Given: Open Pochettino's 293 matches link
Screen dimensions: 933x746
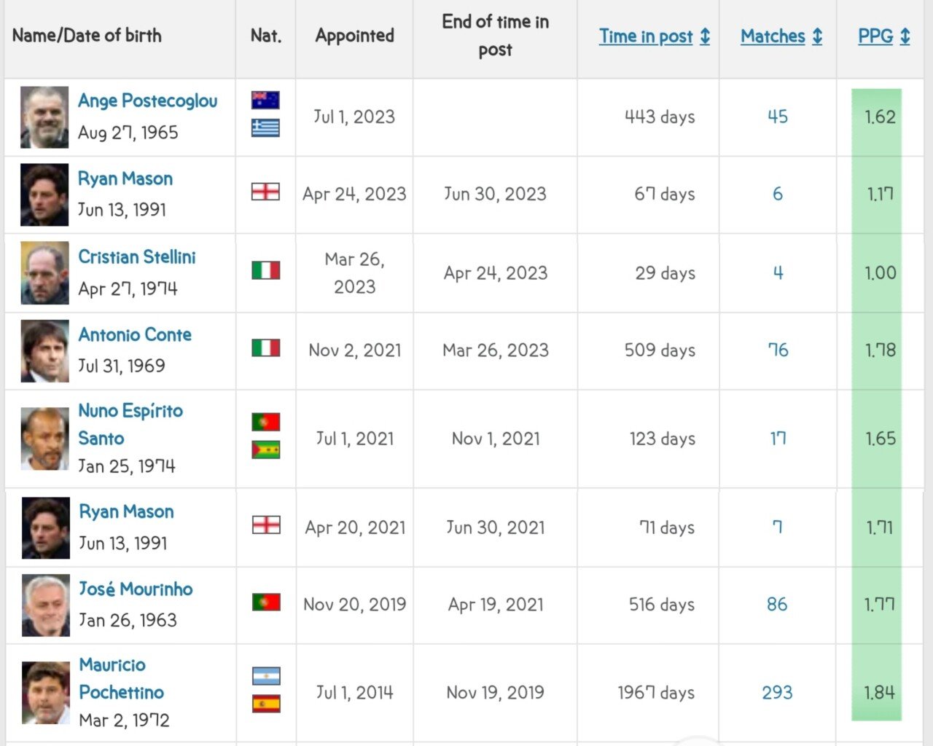Looking at the screenshot, I should point(777,693).
